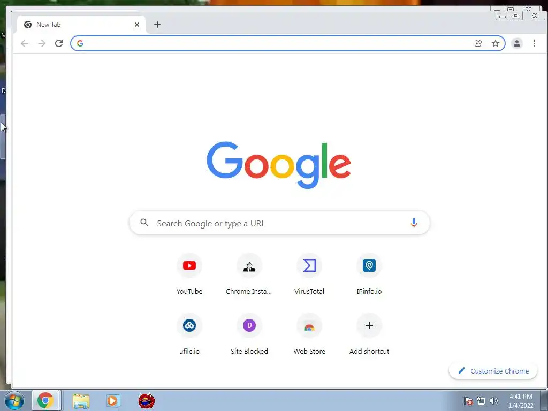548x411 pixels.
Task: Open Windows Explorer from the taskbar
Action: [81, 401]
